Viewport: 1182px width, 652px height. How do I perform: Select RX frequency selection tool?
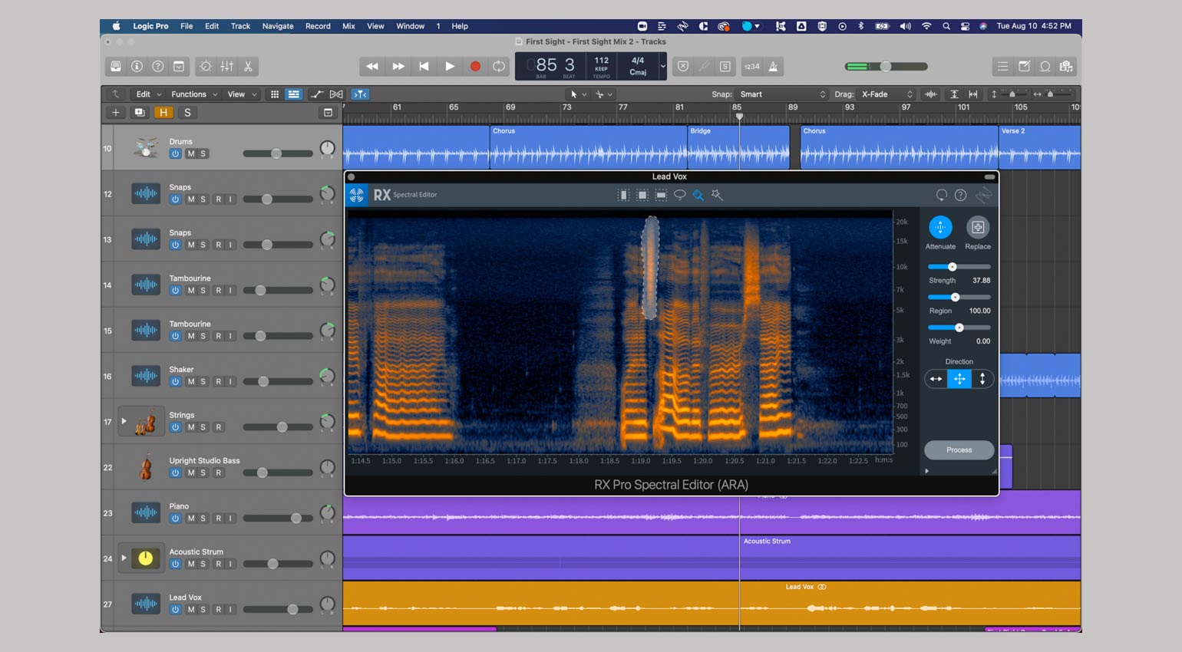click(x=661, y=195)
